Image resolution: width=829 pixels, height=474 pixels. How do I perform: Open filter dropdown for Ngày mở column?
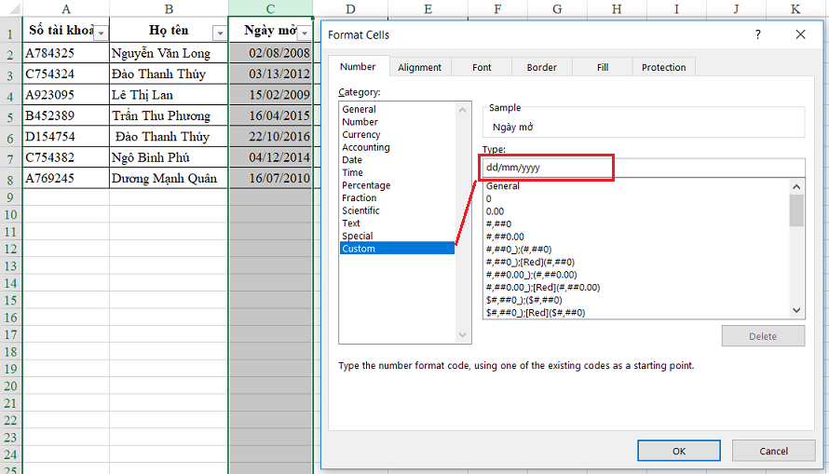point(304,33)
